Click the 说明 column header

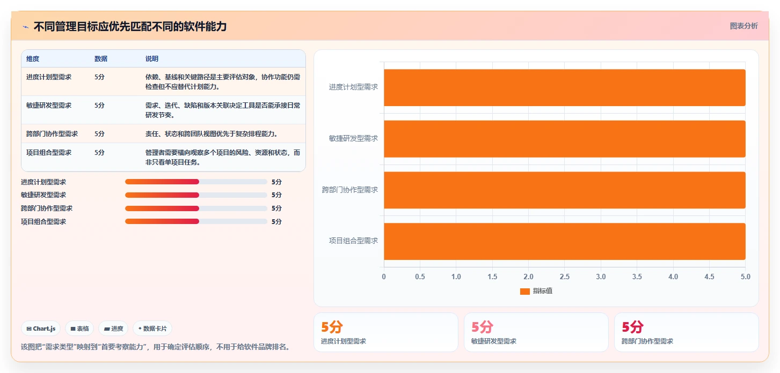152,59
